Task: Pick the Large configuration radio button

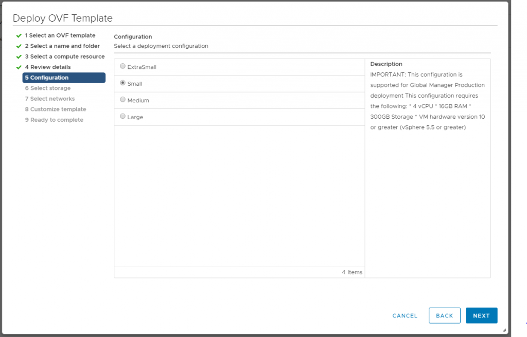Action: [122, 117]
